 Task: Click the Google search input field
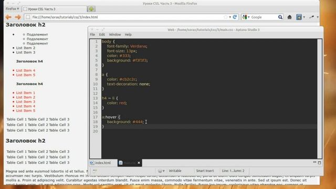point(264,17)
